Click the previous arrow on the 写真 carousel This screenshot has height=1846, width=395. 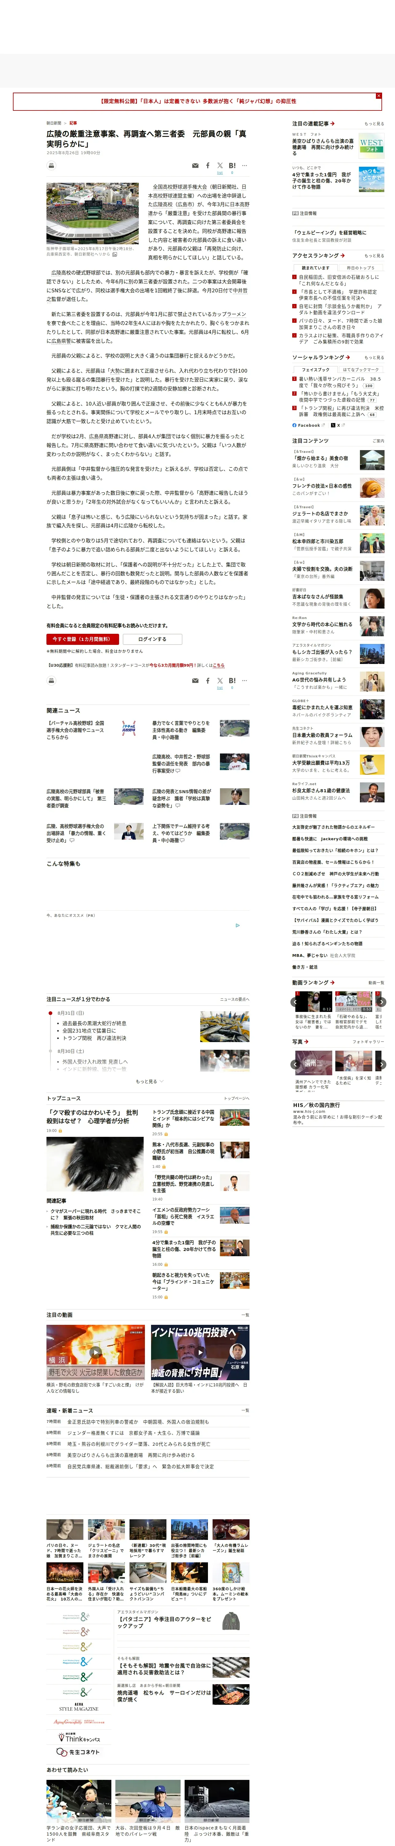(x=295, y=1064)
